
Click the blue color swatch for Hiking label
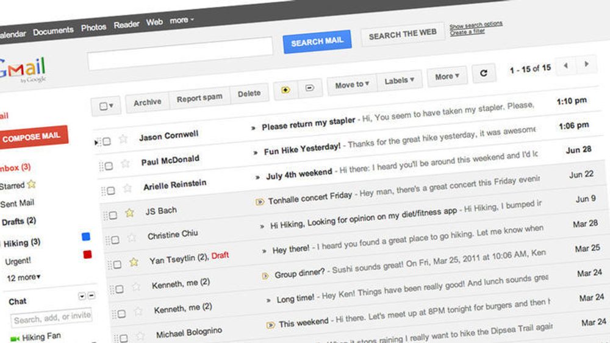tap(86, 236)
